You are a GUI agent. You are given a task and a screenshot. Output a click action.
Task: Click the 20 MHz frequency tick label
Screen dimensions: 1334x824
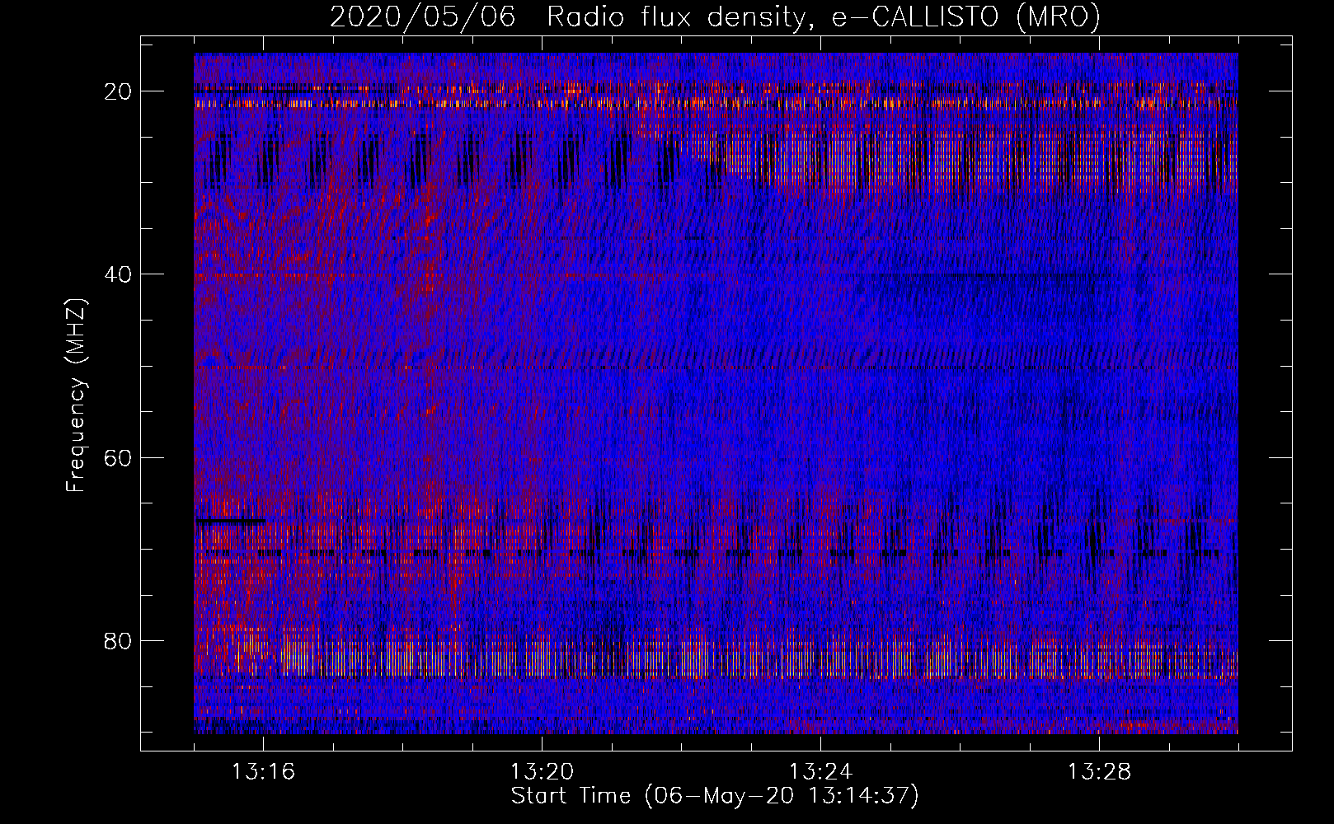pyautogui.click(x=119, y=91)
